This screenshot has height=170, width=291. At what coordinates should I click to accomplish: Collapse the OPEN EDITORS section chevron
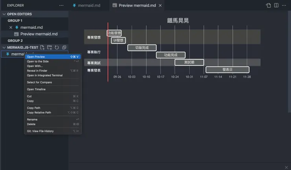click(4, 14)
